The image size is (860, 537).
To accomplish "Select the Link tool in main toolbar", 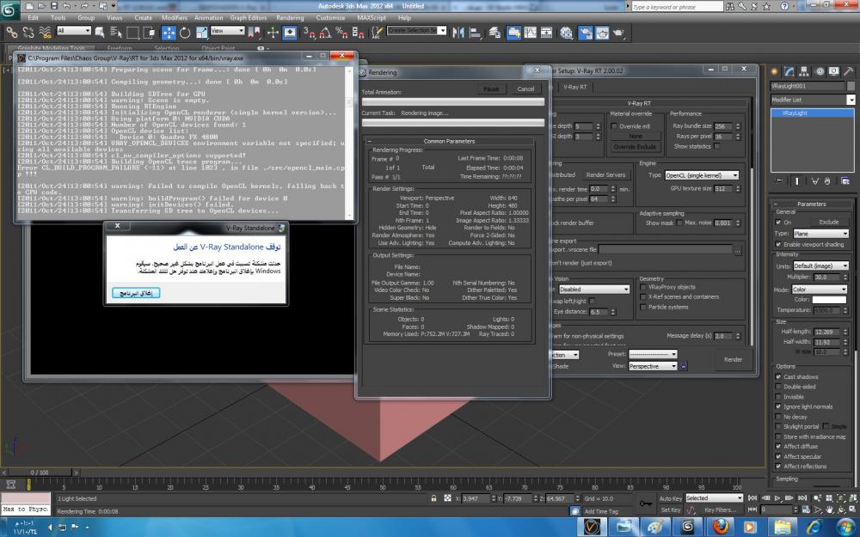I will 11,33.
